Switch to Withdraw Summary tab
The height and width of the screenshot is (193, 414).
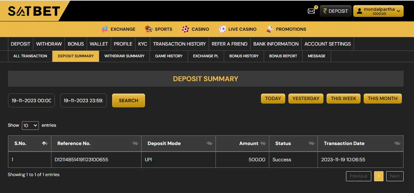124,56
